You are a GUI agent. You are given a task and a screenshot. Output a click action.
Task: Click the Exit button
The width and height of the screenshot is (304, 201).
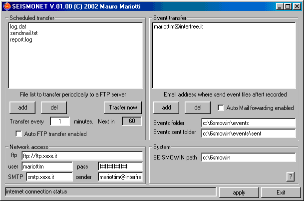click(281, 192)
